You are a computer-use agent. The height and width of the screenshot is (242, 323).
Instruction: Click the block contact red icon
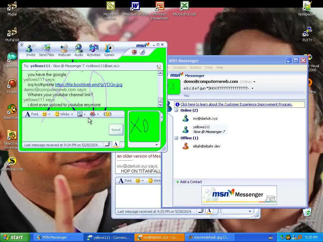pyautogui.click(x=134, y=52)
